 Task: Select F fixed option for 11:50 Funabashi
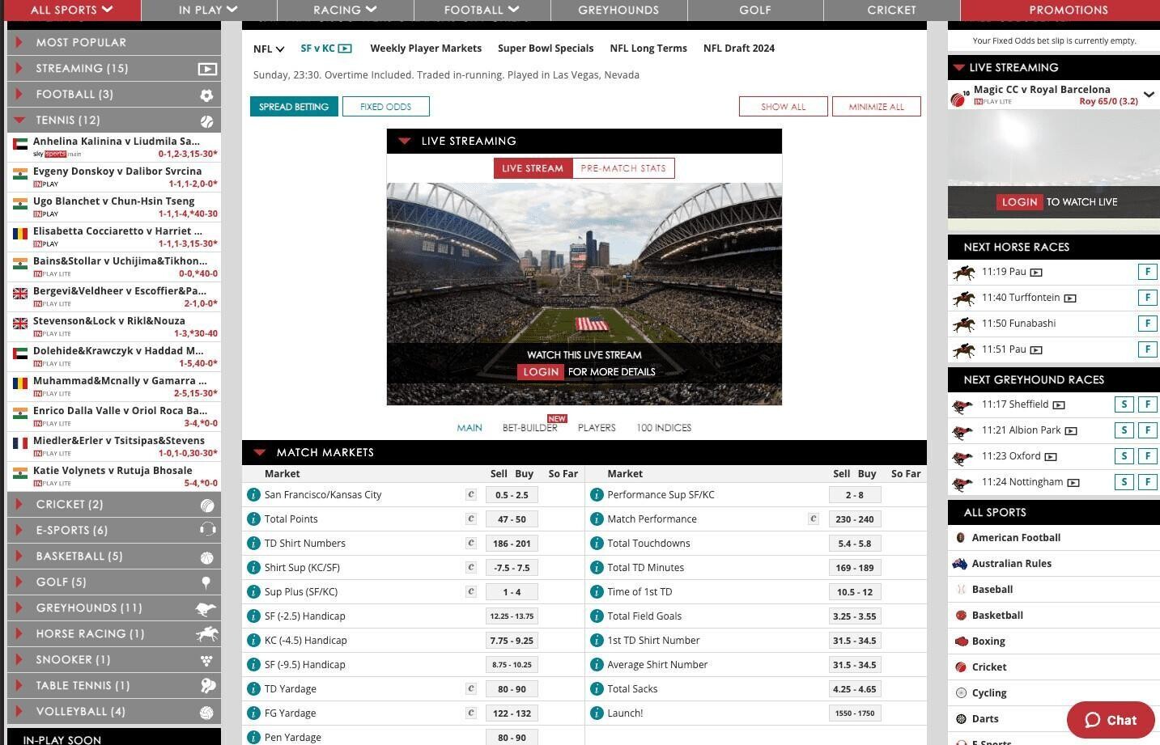1147,324
